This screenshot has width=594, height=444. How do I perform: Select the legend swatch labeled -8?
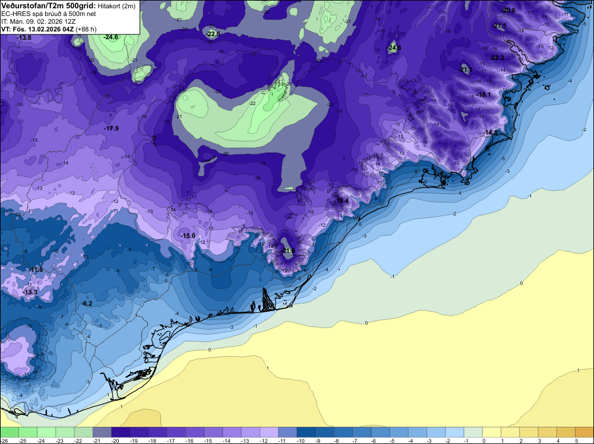pyautogui.click(x=343, y=432)
